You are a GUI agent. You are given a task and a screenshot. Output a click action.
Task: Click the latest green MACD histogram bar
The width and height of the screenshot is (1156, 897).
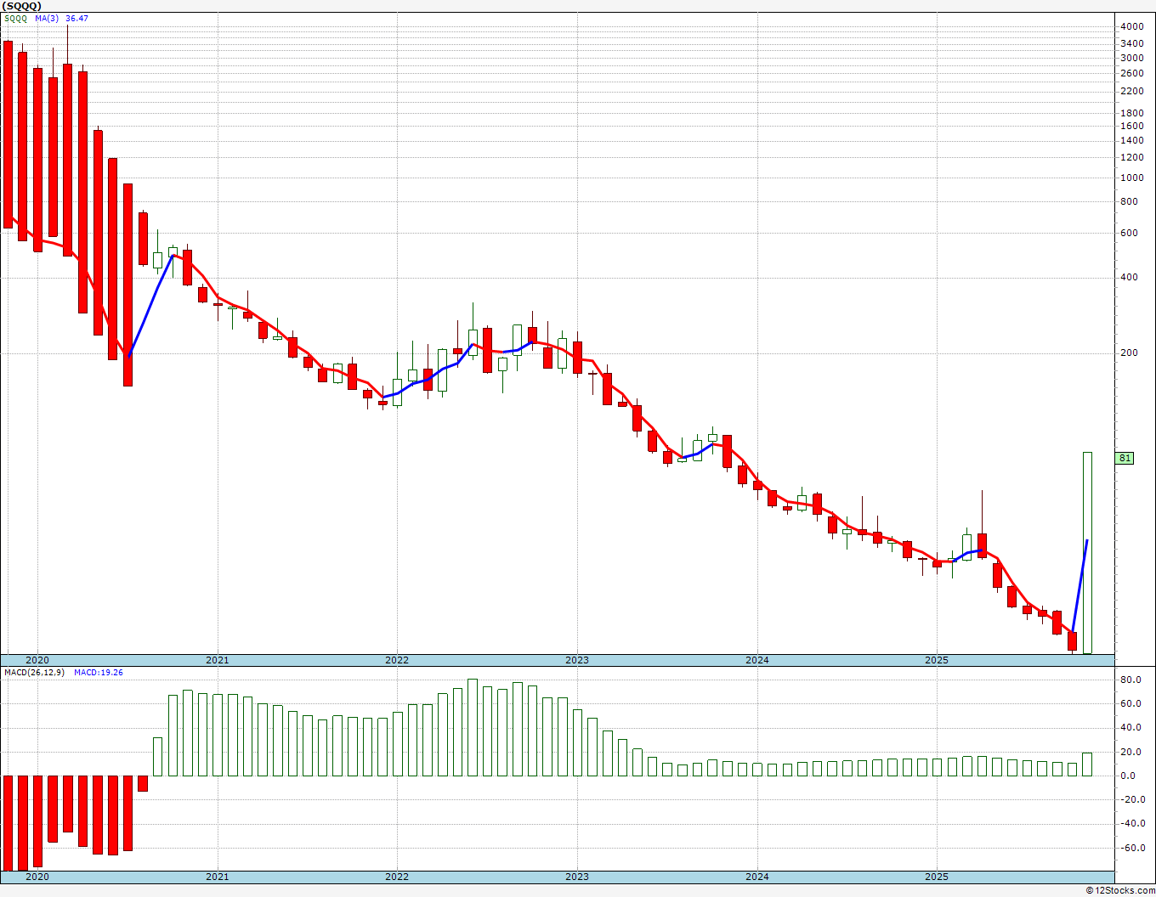pyautogui.click(x=1087, y=764)
